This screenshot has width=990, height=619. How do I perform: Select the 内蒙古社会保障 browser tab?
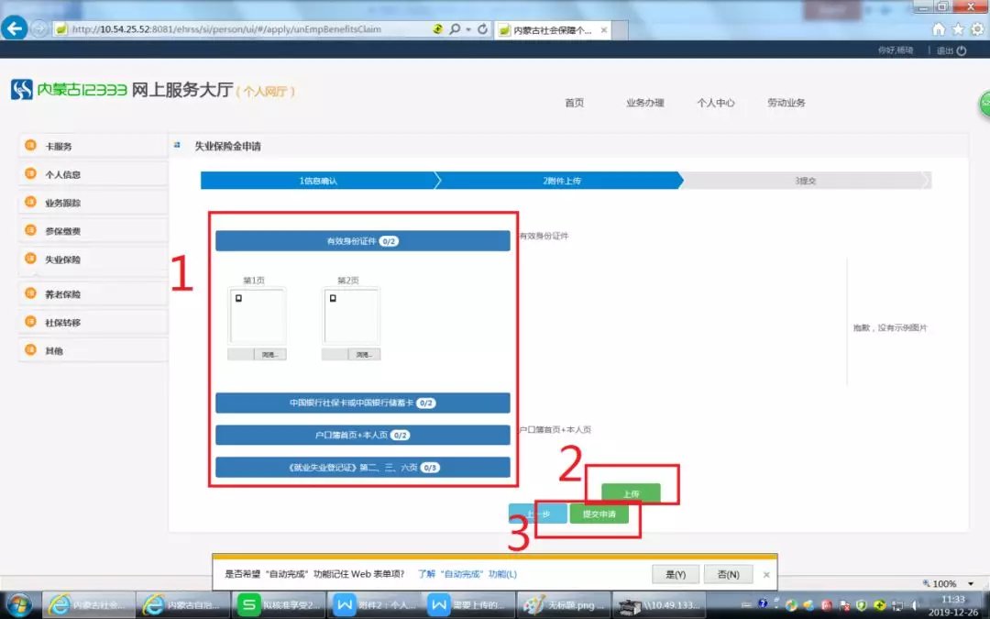click(553, 29)
